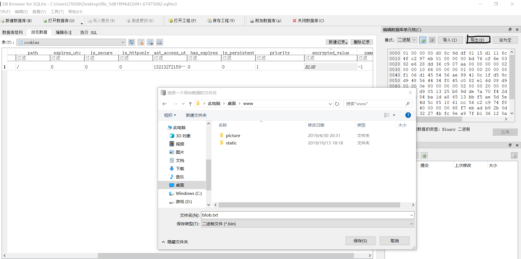Click the green icon in lower remote panel
This screenshot has height=259, width=521.
[424, 156]
